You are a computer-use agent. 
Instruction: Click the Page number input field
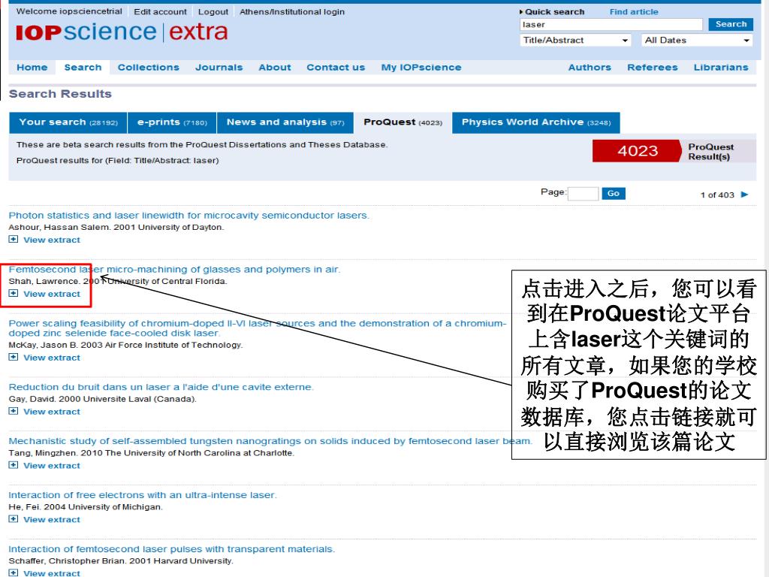[583, 193]
